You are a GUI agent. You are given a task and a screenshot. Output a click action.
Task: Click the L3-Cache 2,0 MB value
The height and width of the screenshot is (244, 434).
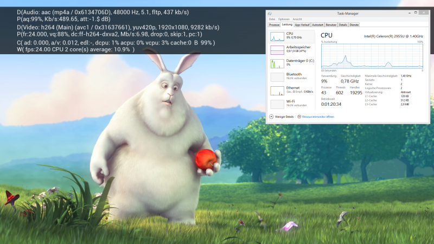coord(405,104)
